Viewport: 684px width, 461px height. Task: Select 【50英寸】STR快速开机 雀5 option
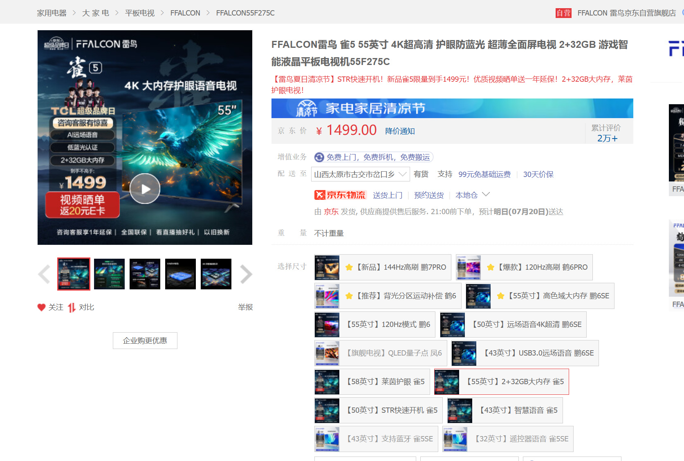[x=379, y=410]
